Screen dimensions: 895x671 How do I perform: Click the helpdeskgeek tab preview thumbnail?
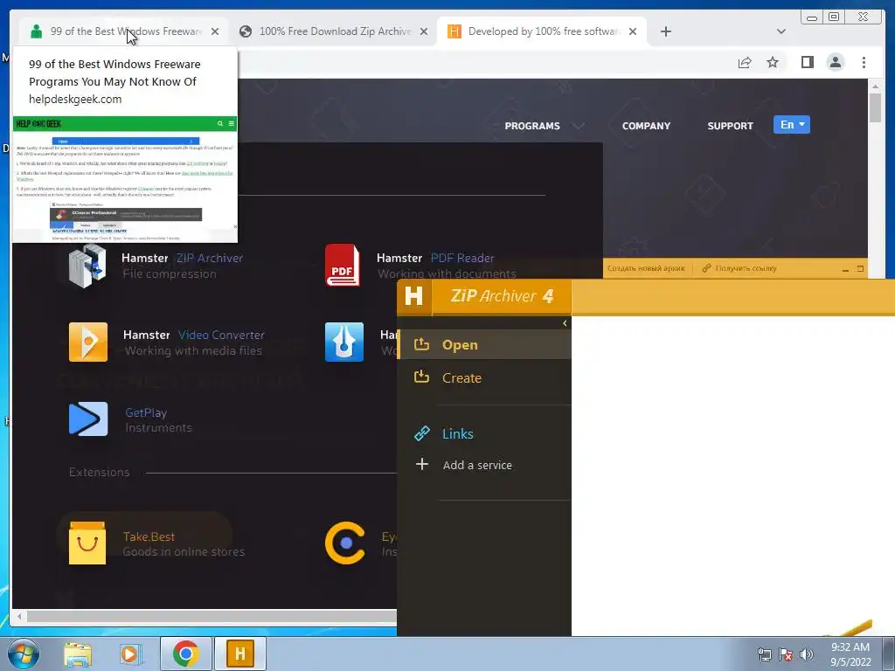coord(125,179)
